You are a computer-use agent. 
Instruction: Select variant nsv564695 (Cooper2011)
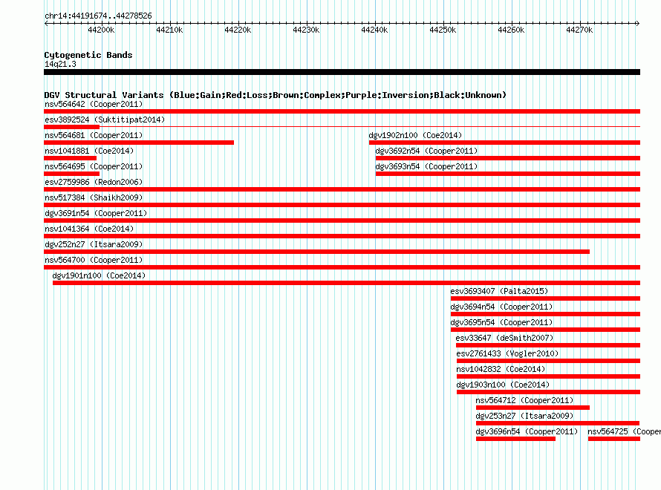pyautogui.click(x=94, y=166)
